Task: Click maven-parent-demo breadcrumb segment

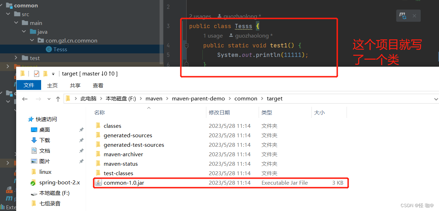Action: coord(198,99)
